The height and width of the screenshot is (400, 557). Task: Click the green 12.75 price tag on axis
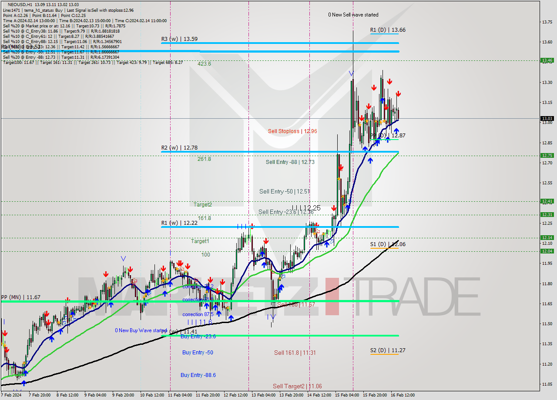[x=547, y=155]
